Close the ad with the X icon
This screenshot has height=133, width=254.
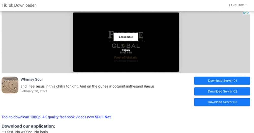[248, 13]
